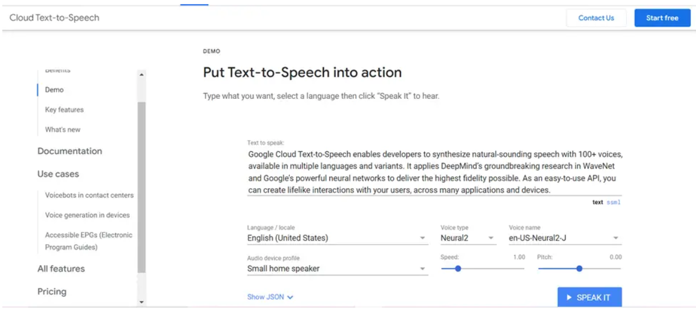Viewport: 696px width, 315px height.
Task: Click the Speed slider handle
Action: point(458,269)
